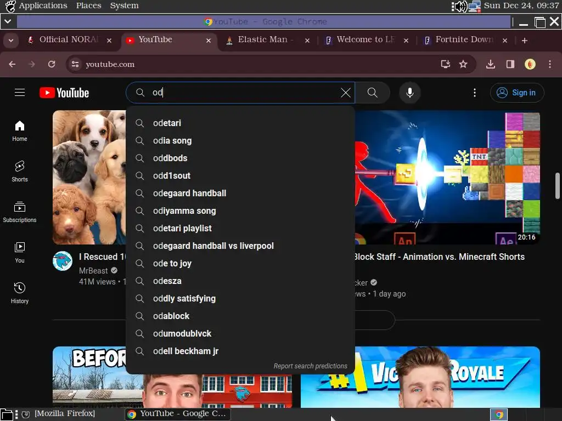Open Shorts in sidebar
This screenshot has height=421, width=562.
(x=20, y=172)
